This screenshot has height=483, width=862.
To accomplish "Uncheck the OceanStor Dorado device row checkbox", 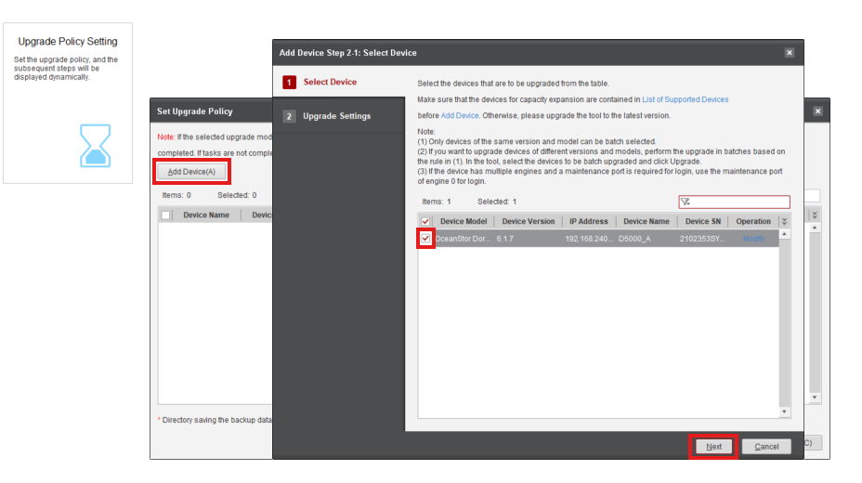I will pos(426,239).
